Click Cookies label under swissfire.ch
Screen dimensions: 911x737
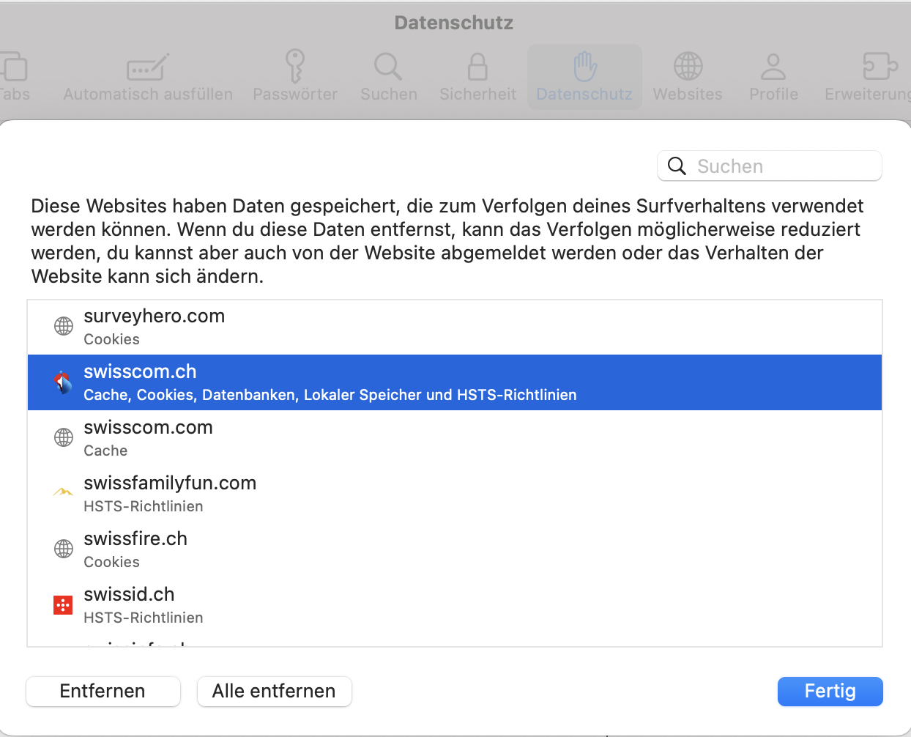pos(112,562)
